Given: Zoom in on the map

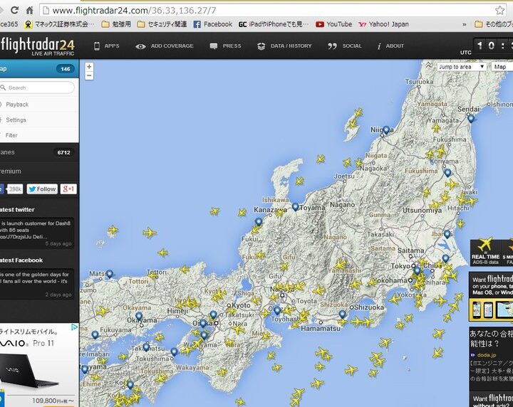Looking at the screenshot, I should point(89,67).
